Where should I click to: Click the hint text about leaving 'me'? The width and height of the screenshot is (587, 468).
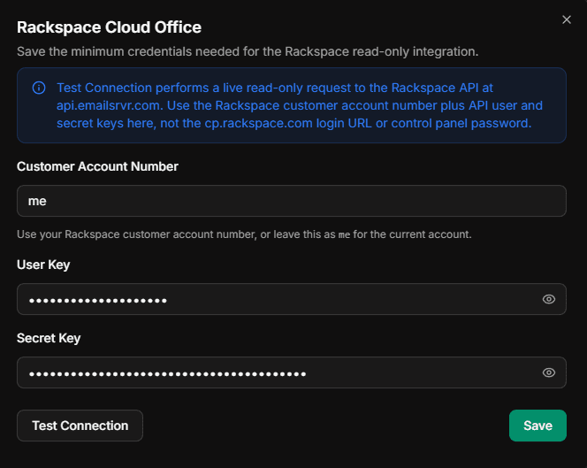tap(244, 234)
